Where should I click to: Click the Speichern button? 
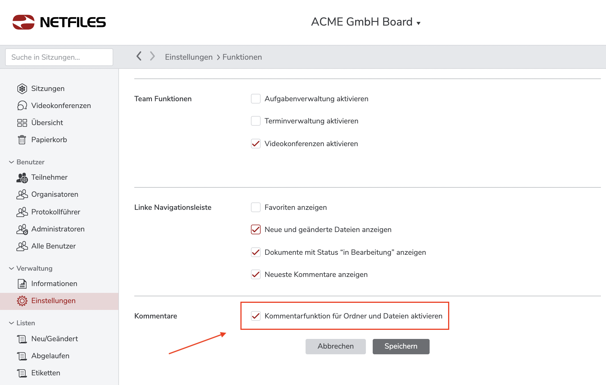(x=401, y=346)
